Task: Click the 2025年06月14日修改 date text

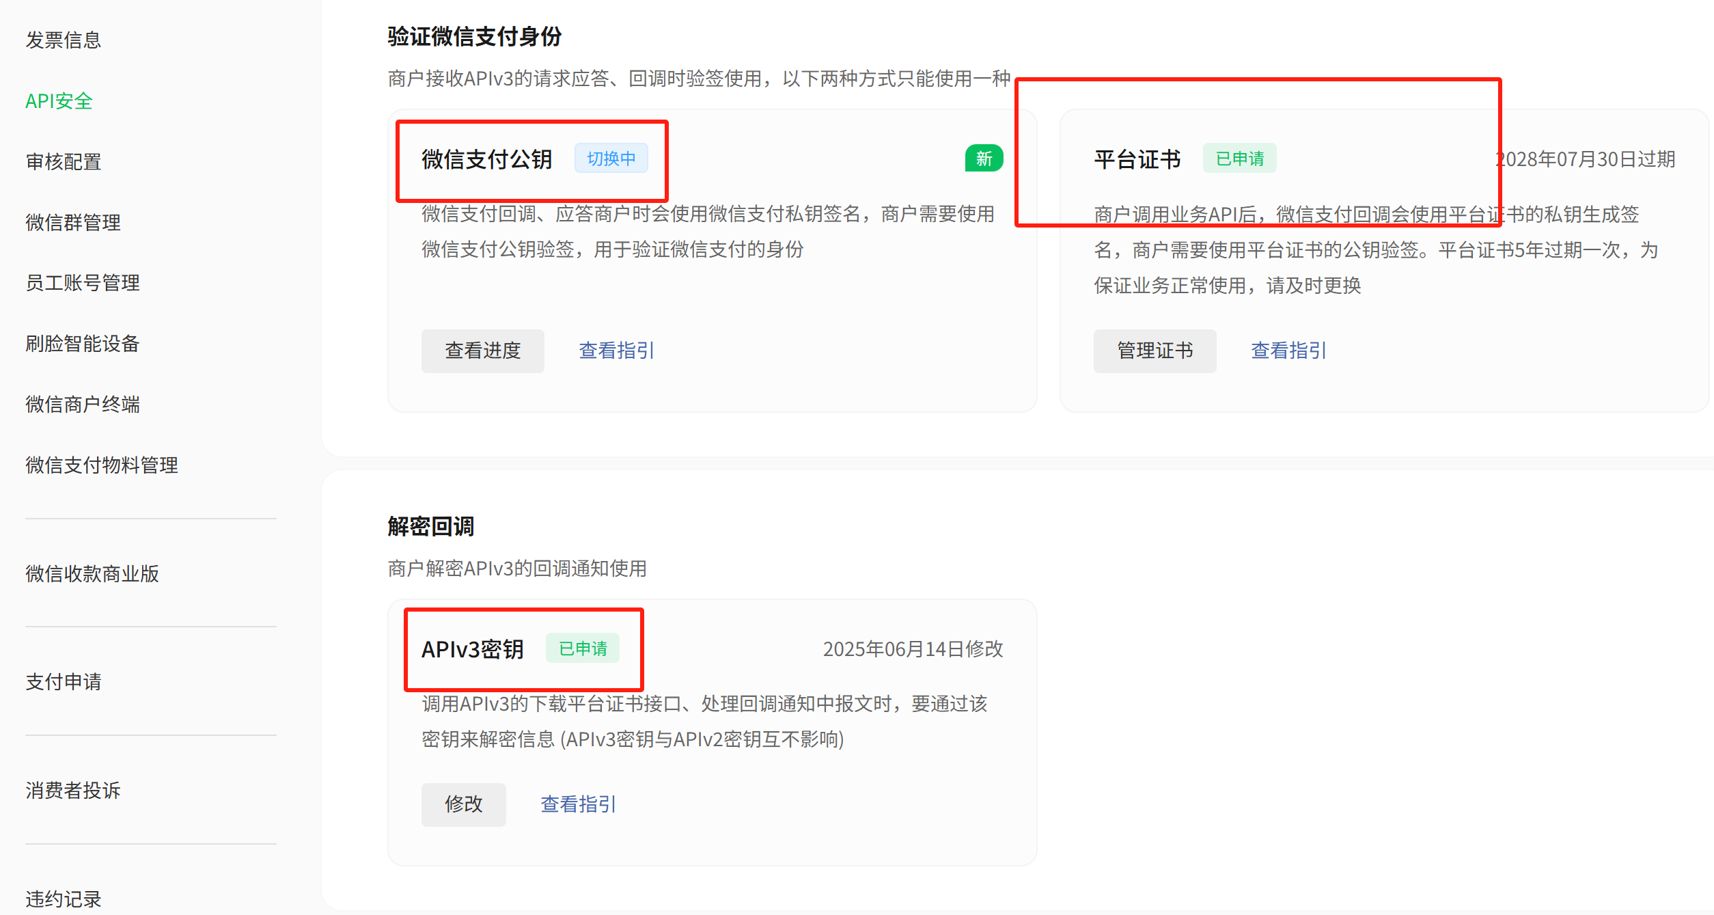Action: click(913, 649)
